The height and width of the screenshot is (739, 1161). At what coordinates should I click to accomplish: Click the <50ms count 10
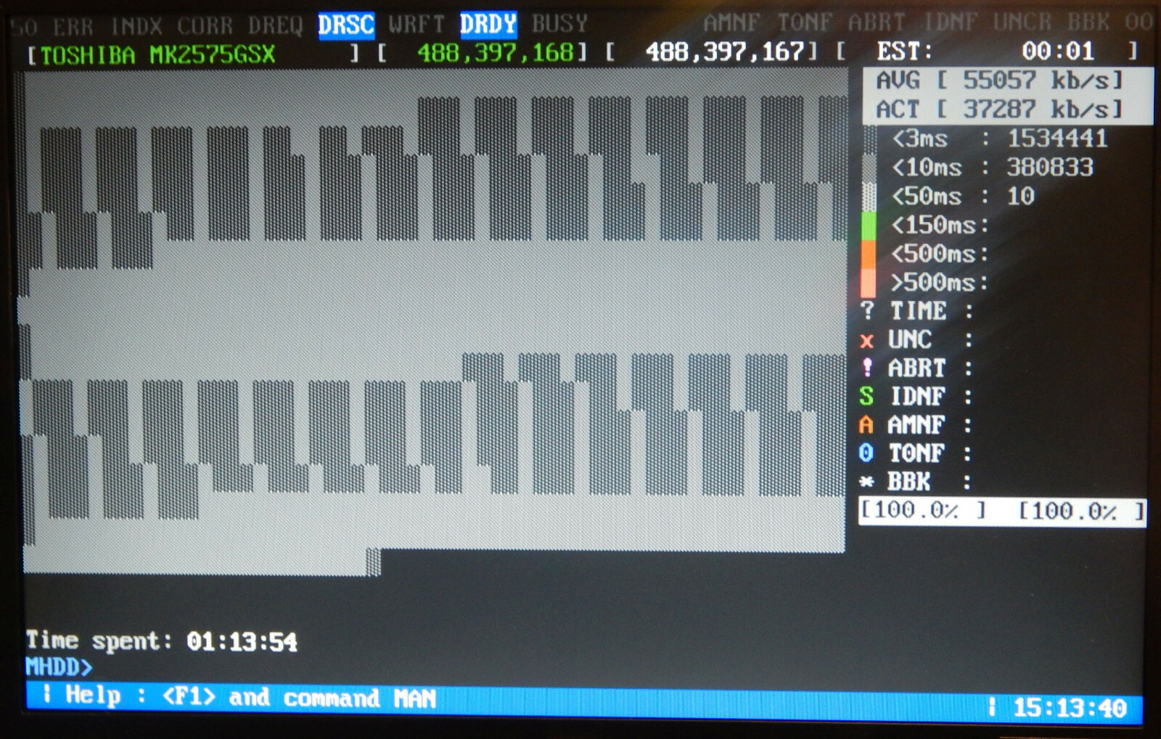pyautogui.click(x=1021, y=196)
